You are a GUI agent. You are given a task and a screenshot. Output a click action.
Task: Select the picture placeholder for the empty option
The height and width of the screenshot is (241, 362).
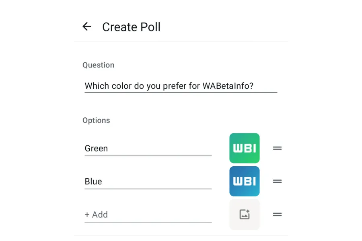244,214
